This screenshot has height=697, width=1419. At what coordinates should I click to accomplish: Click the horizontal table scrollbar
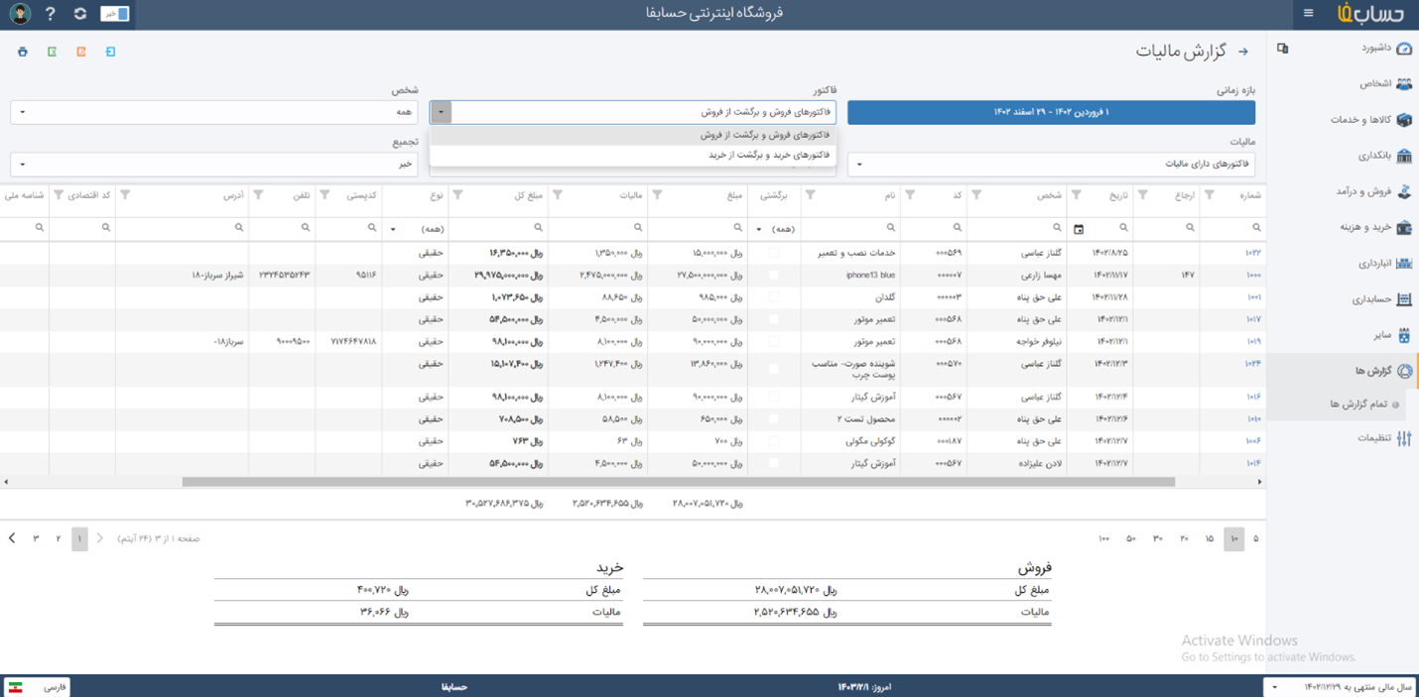point(678,482)
